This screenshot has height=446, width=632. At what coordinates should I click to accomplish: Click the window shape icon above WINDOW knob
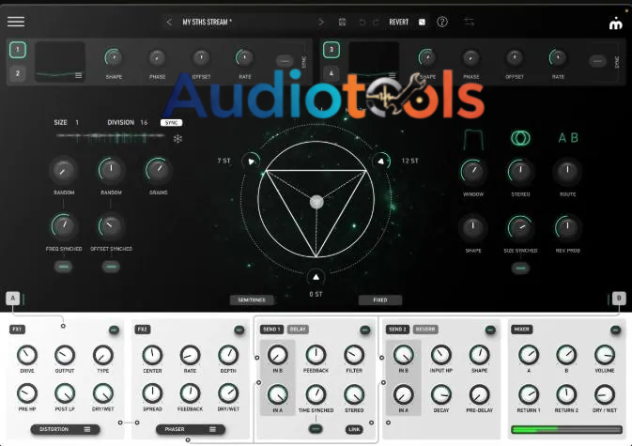coord(473,139)
